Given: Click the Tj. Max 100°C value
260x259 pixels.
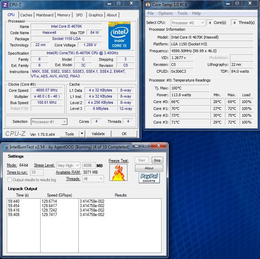Looking at the screenshot, I should tap(190, 88).
